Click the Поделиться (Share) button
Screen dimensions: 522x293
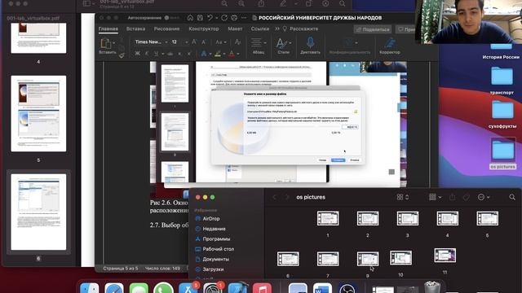click(372, 29)
